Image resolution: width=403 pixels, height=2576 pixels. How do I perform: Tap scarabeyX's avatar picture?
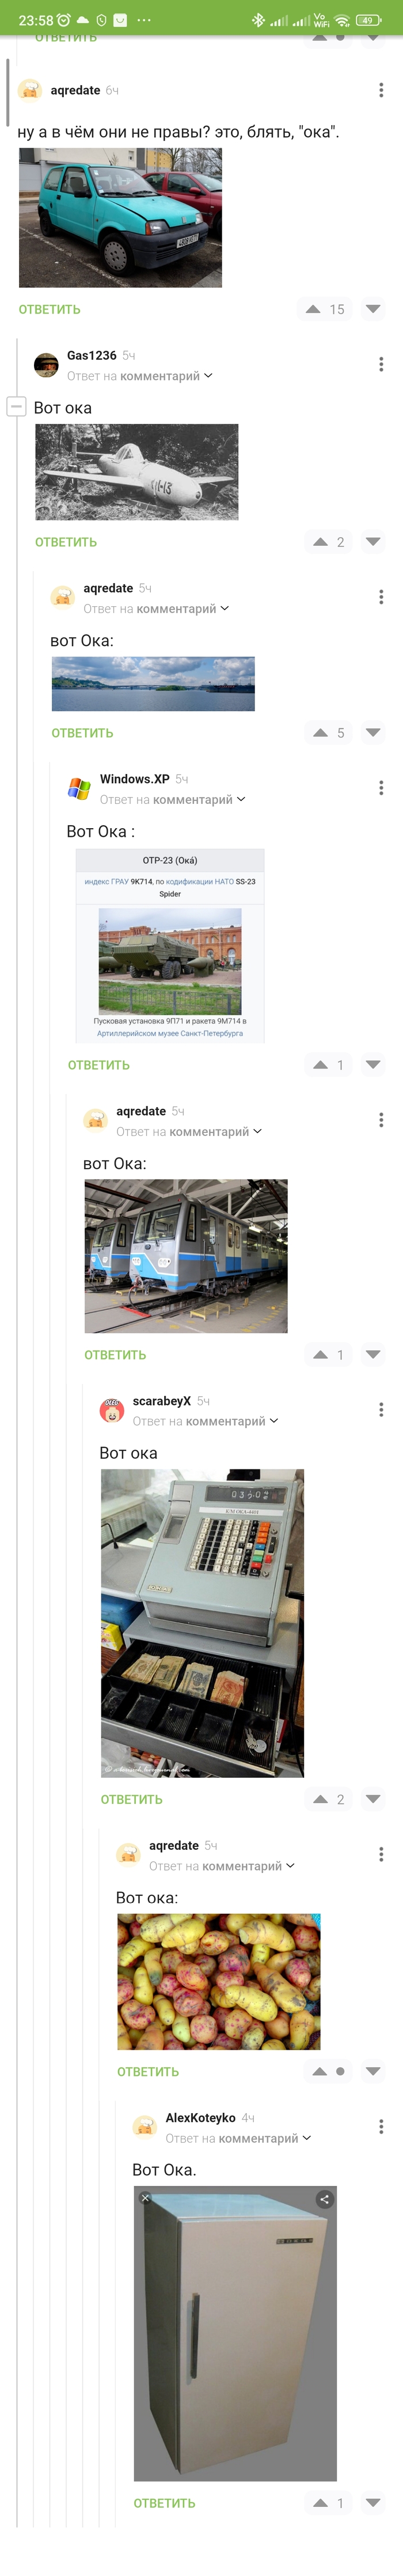[112, 1410]
